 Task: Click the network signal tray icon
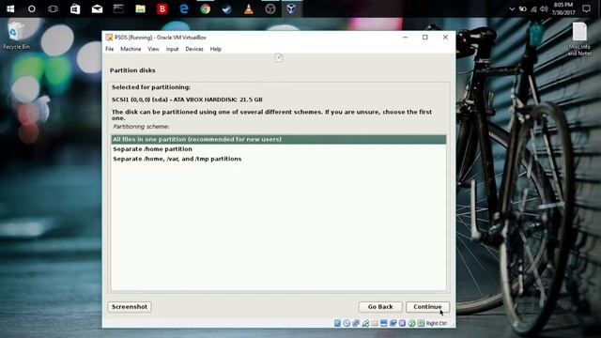[x=533, y=8]
